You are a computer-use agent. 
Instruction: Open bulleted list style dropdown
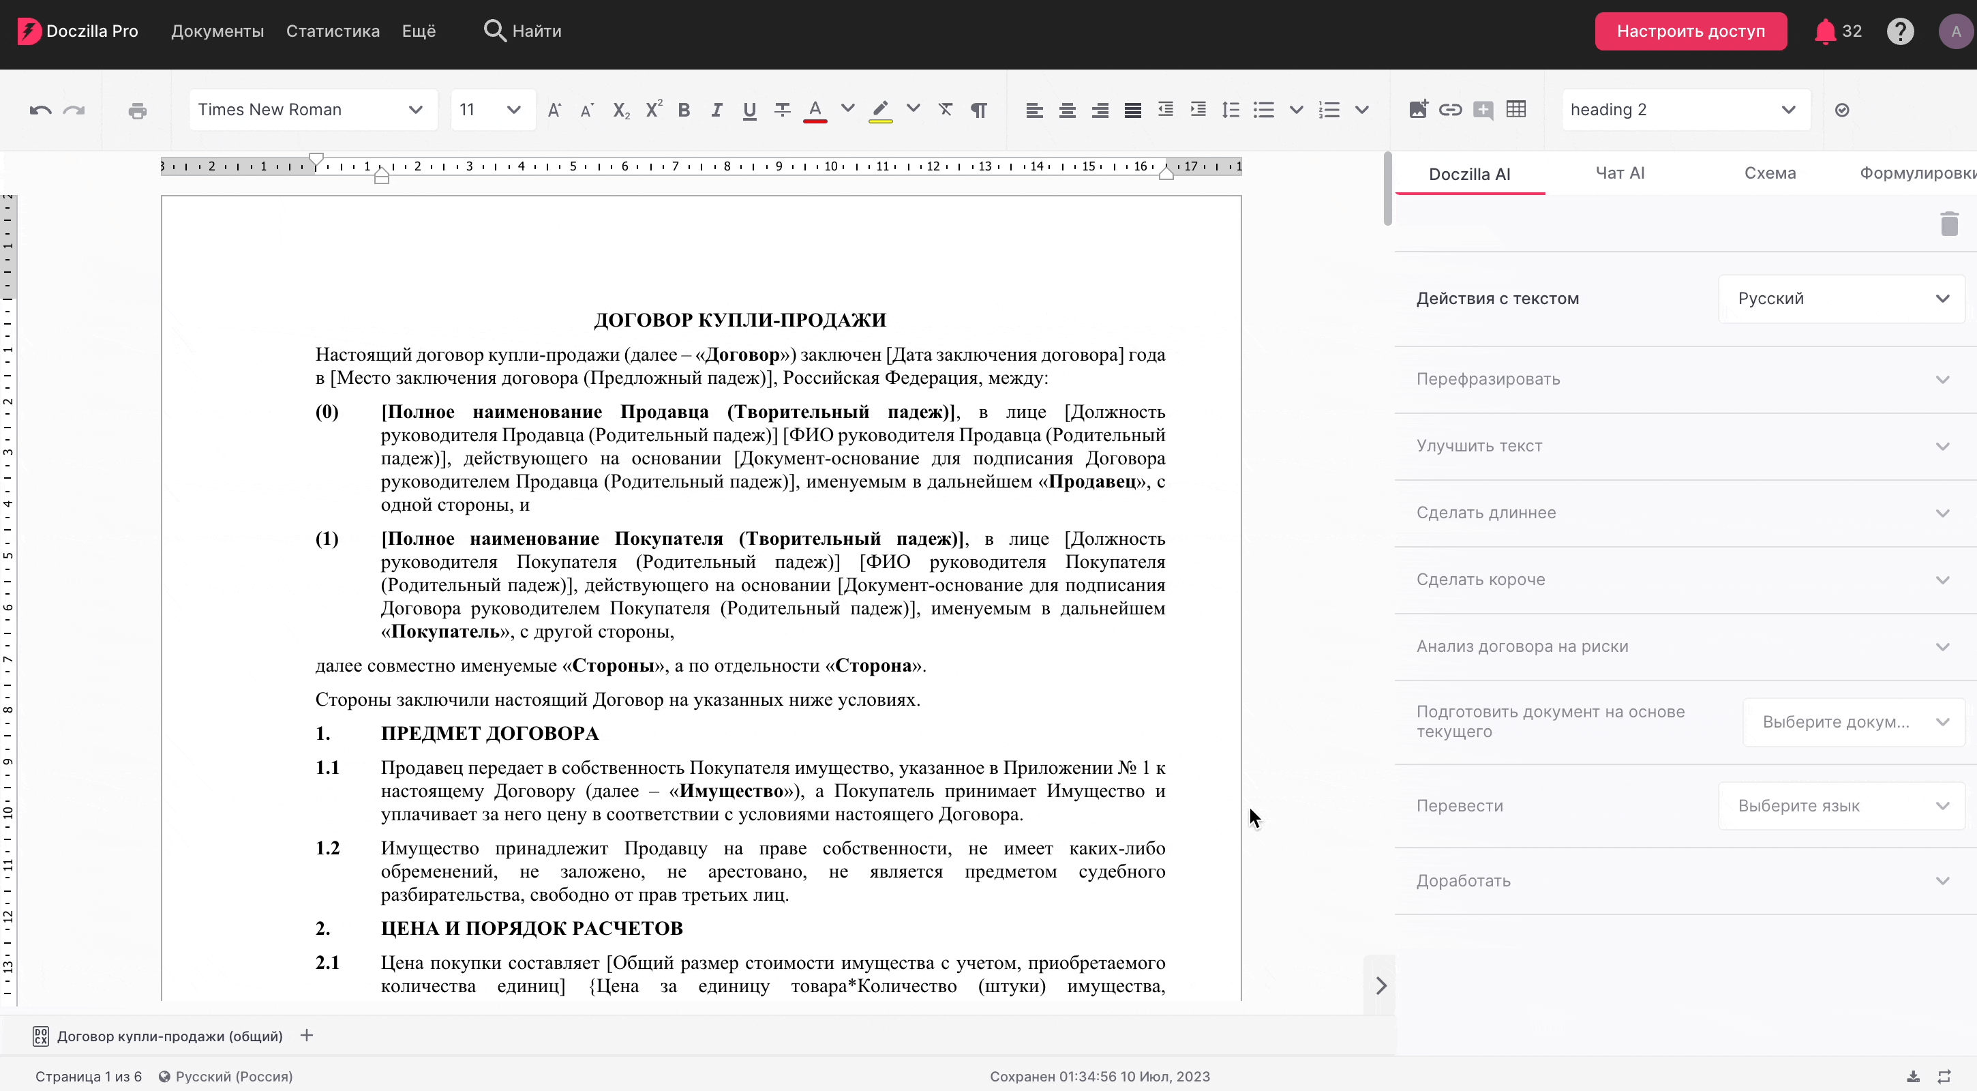tap(1296, 110)
